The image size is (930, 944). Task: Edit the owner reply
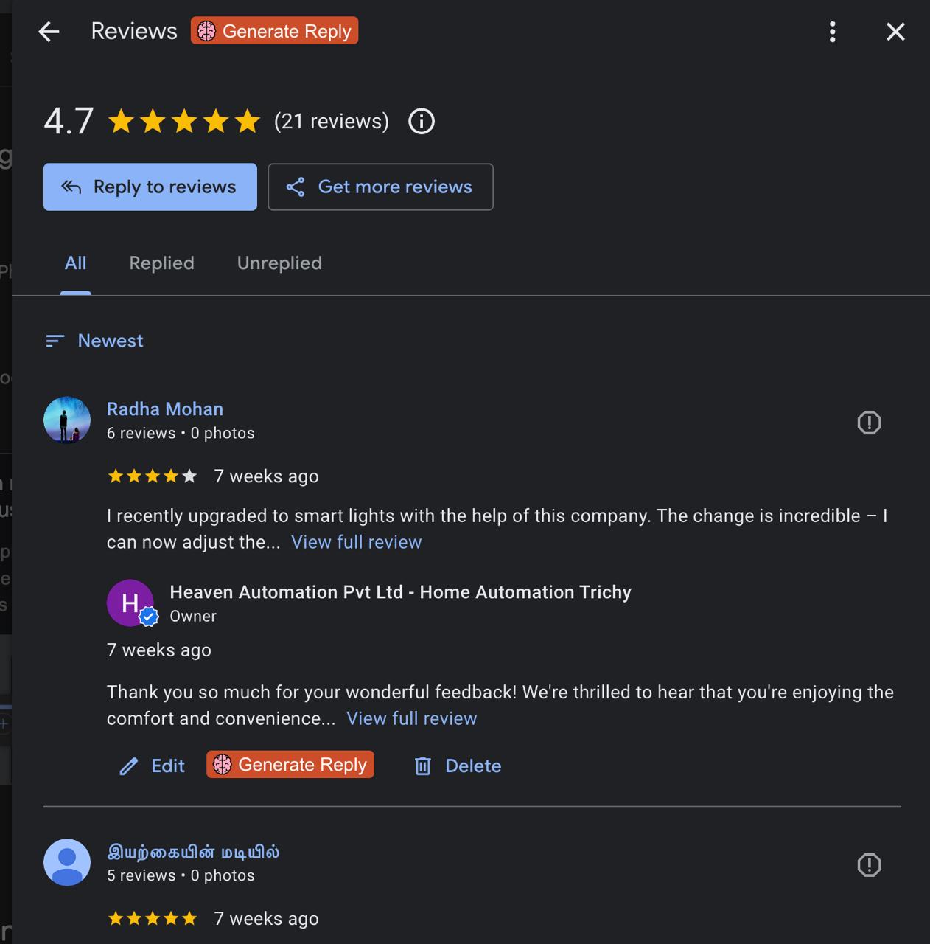pos(153,766)
